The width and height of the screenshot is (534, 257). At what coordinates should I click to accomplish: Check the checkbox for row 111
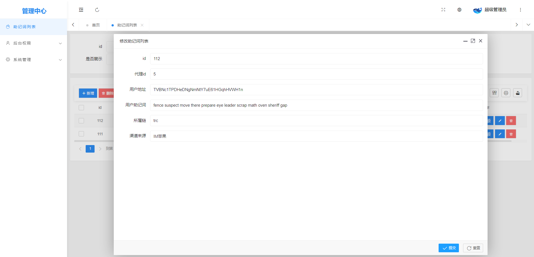(x=81, y=134)
